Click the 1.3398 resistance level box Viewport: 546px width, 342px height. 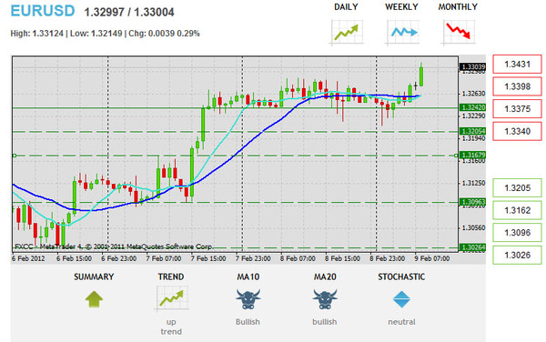pos(517,86)
